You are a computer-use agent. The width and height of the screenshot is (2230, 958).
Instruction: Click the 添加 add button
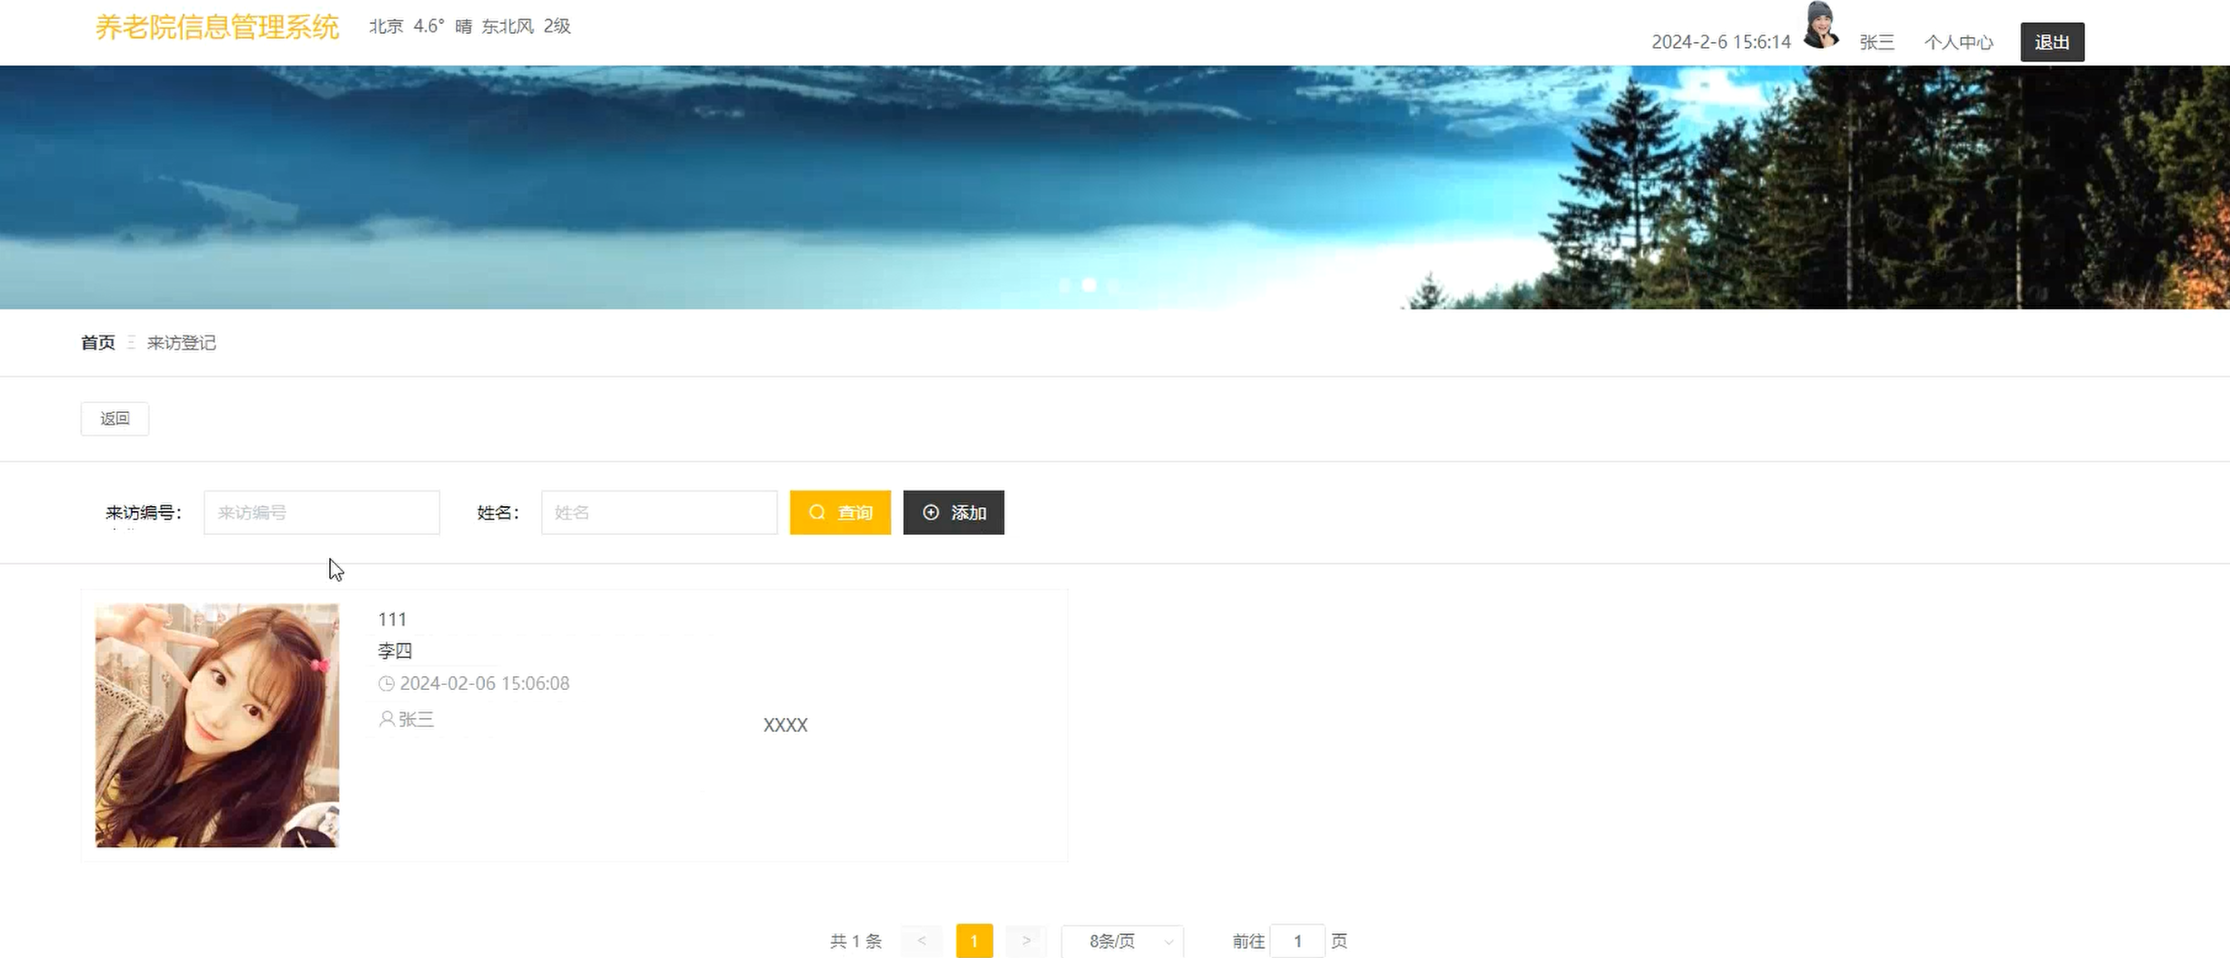tap(953, 512)
